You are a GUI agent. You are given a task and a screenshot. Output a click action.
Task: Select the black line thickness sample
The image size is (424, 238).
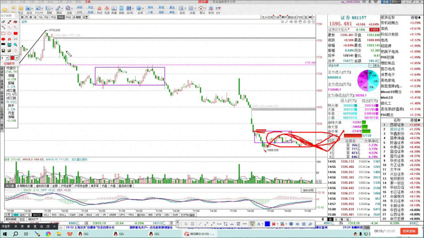coord(4,45)
